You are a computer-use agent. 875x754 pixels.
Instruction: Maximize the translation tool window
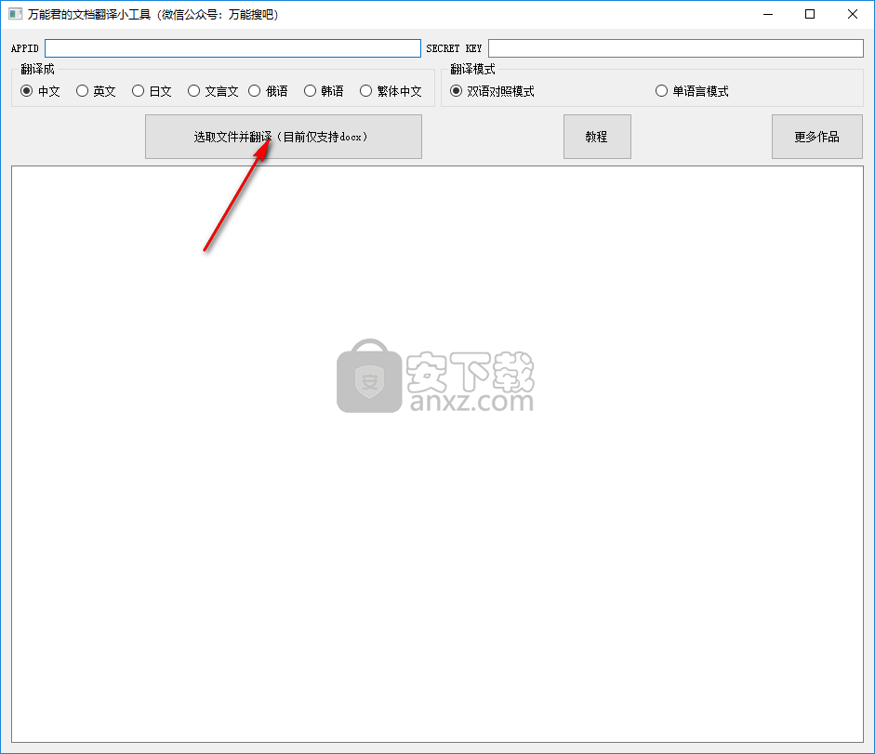pyautogui.click(x=810, y=14)
